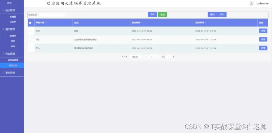The height and width of the screenshot is (133, 272).
Task: Click the green 重置 button
Action: [162, 15]
